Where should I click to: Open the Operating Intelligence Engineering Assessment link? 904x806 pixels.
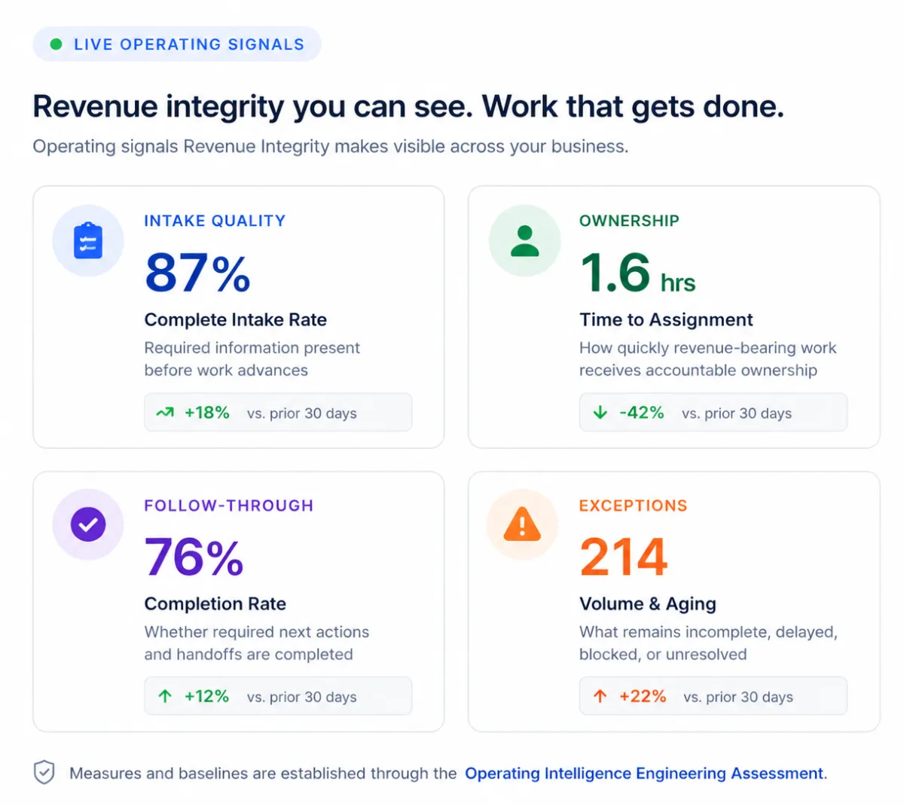pyautogui.click(x=644, y=774)
